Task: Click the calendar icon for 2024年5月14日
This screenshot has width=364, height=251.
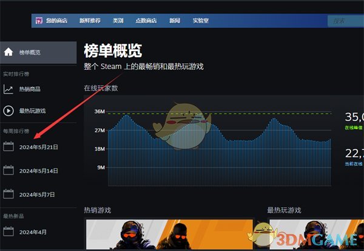Action: [x=8, y=170]
